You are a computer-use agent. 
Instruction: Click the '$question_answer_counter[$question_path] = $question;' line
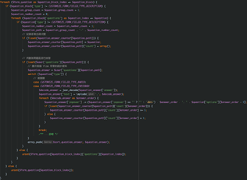65,42
